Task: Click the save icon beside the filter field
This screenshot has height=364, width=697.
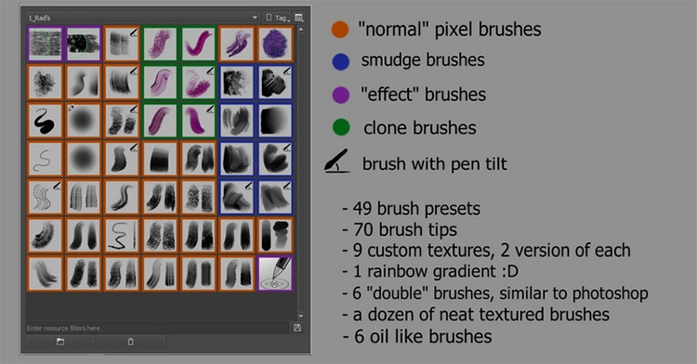Action: point(297,328)
